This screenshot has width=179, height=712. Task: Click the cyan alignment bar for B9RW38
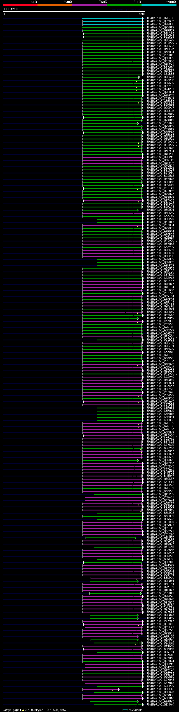pyautogui.click(x=113, y=24)
